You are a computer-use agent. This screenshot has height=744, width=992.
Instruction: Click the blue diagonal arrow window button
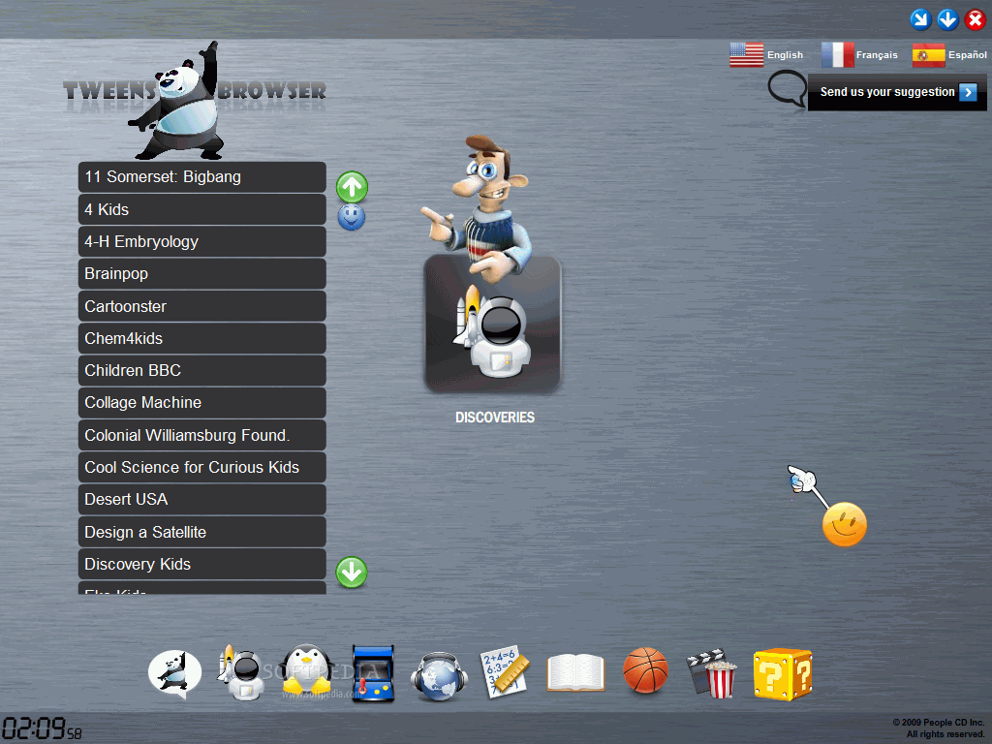[920, 19]
